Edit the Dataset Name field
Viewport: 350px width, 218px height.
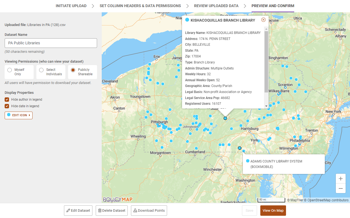click(x=51, y=43)
